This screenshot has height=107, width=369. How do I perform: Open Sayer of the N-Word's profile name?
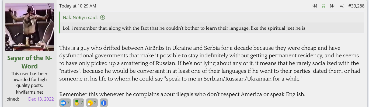click(29, 62)
